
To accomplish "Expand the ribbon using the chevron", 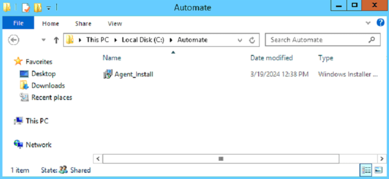I will coord(368,23).
